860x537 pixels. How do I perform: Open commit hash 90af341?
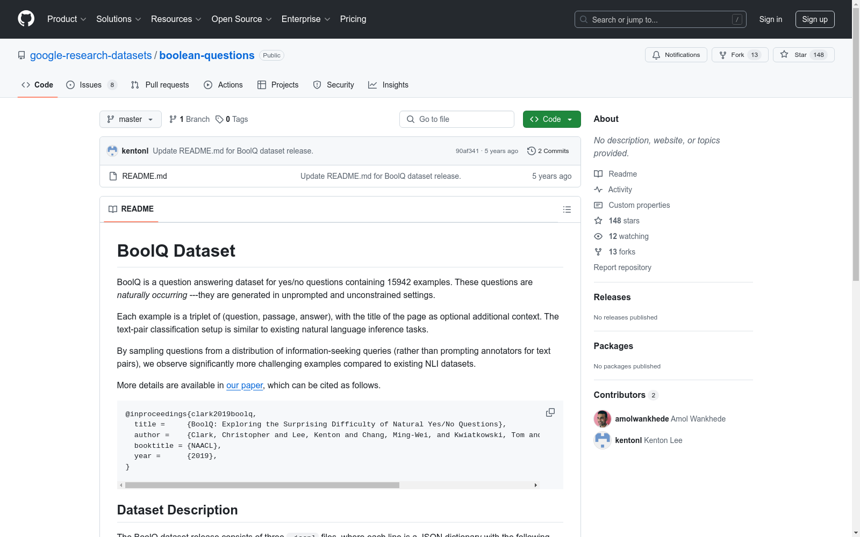[x=467, y=151]
